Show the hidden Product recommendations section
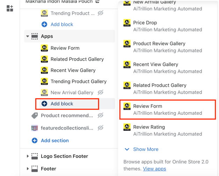This screenshot has width=219, height=176. [x=101, y=115]
